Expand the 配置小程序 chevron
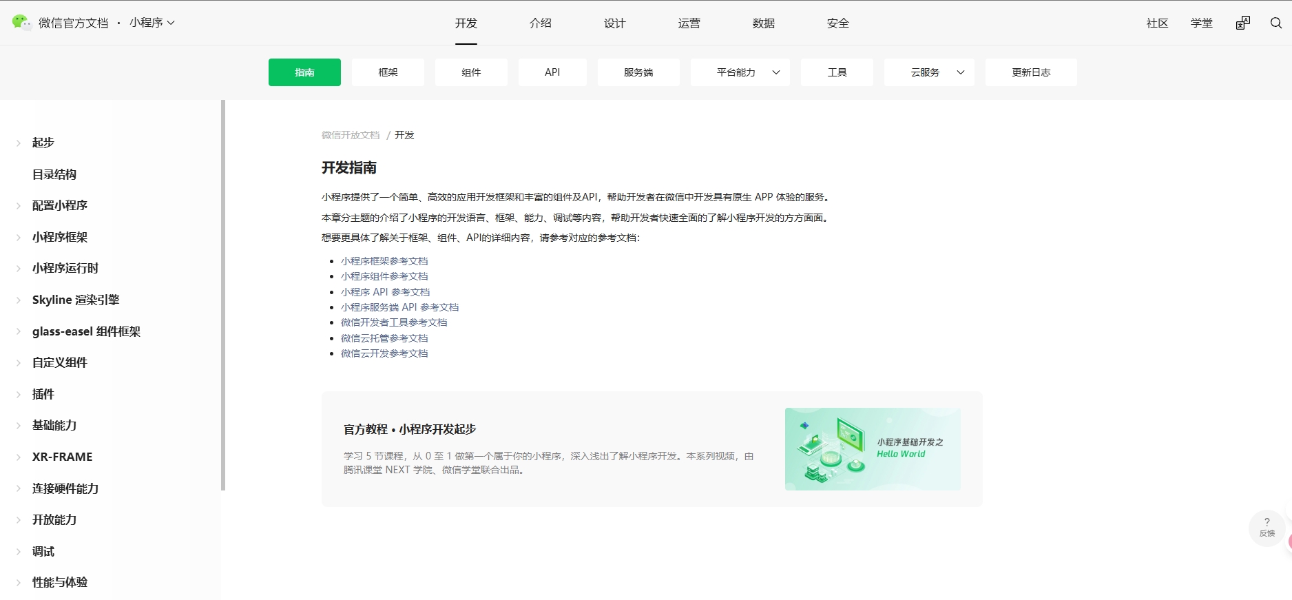This screenshot has height=600, width=1292. tap(19, 206)
